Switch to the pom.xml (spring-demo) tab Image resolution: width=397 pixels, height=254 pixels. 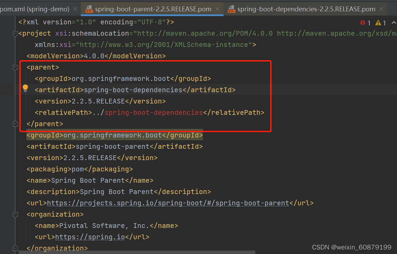[x=34, y=9]
